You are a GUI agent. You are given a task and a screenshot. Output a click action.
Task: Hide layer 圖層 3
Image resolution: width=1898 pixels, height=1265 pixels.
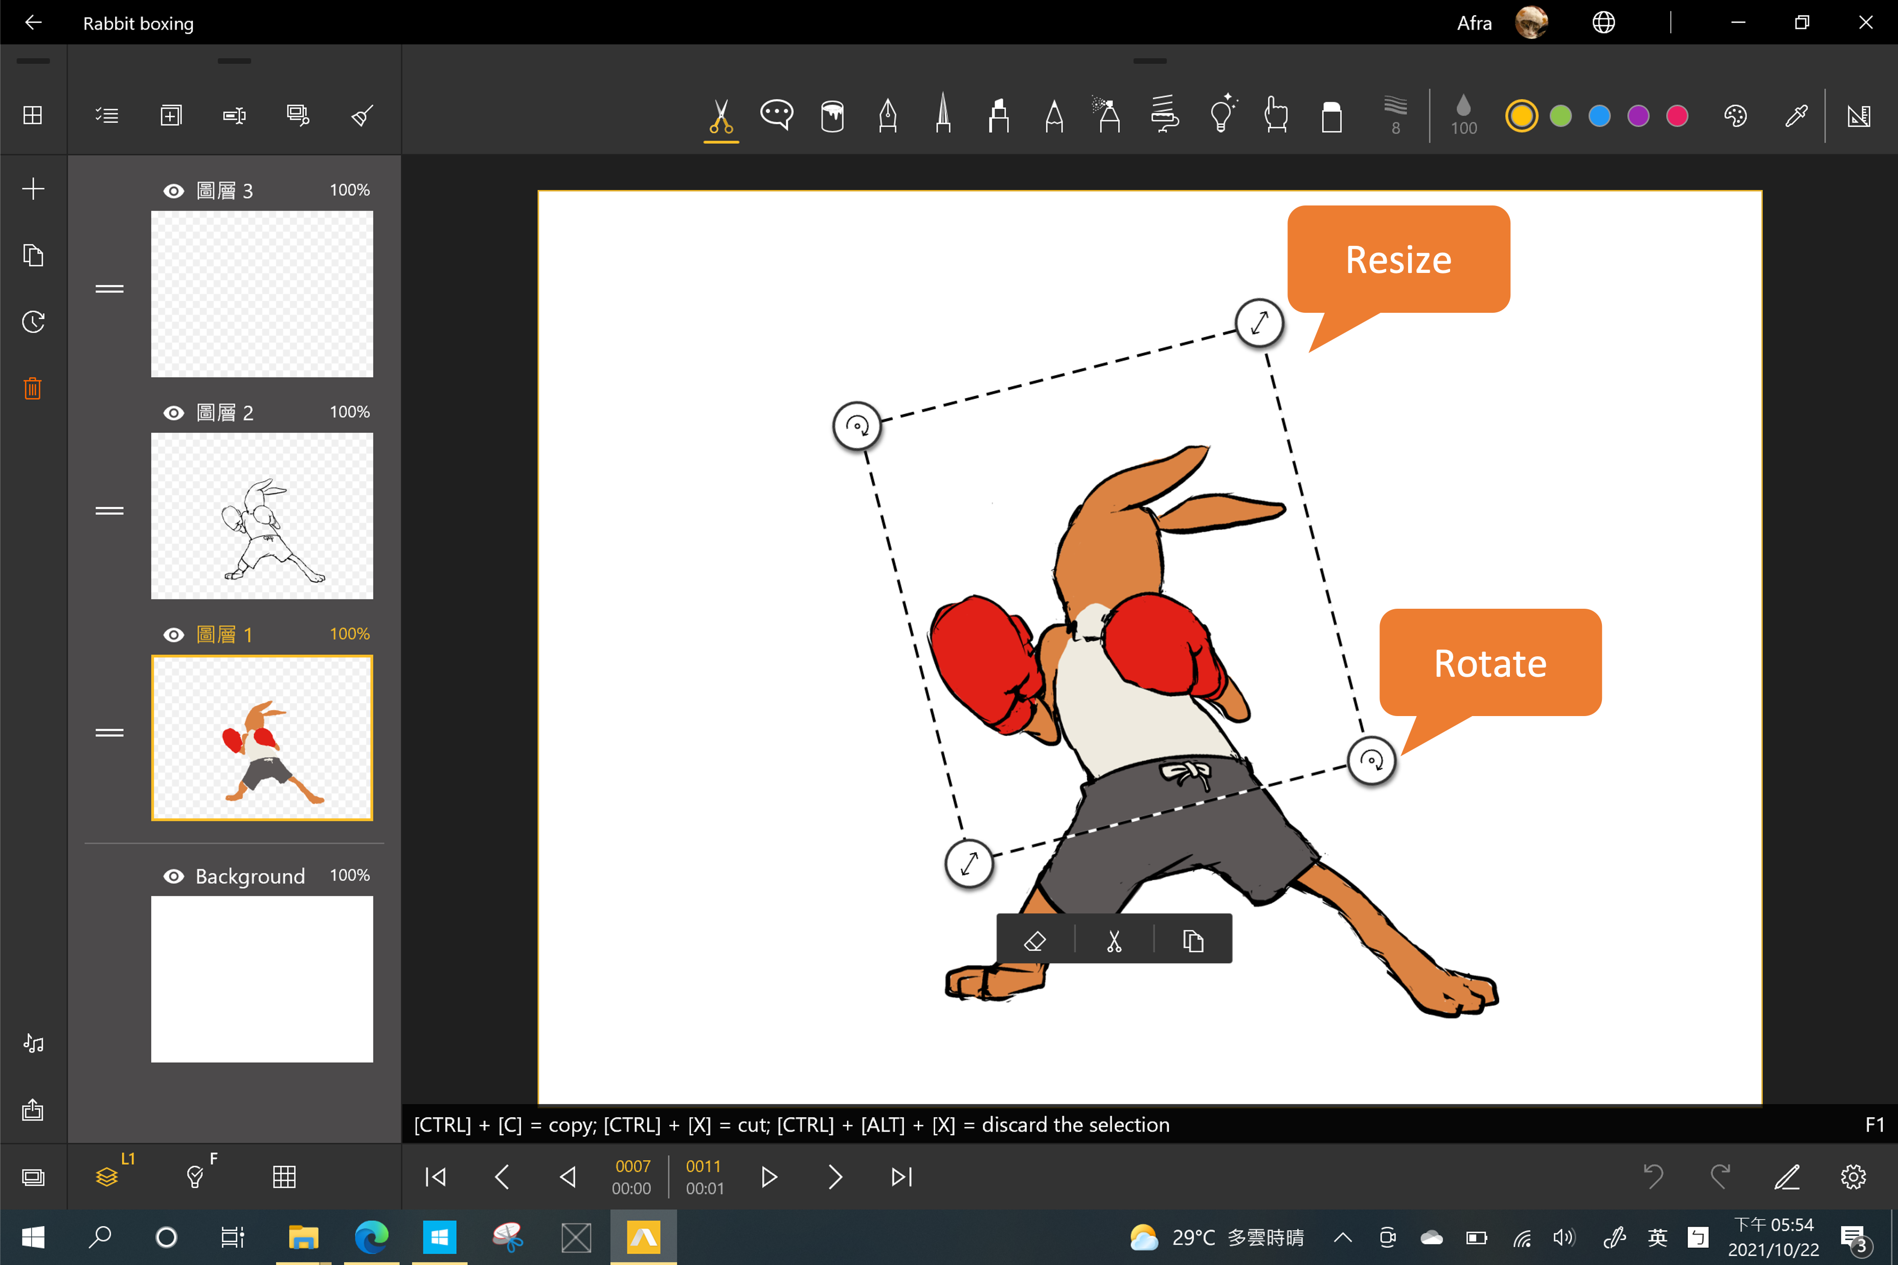pos(173,191)
